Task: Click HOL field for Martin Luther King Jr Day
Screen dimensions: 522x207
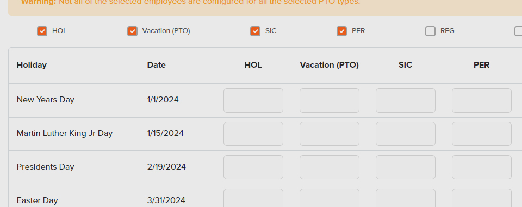Action: tap(253, 134)
